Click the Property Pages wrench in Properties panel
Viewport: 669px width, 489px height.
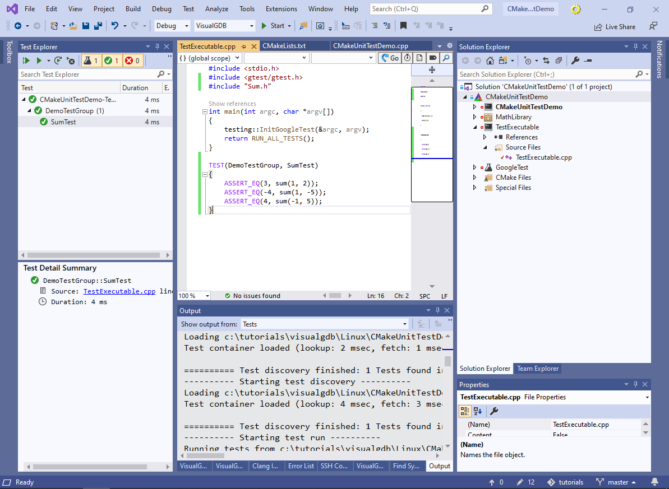point(494,411)
